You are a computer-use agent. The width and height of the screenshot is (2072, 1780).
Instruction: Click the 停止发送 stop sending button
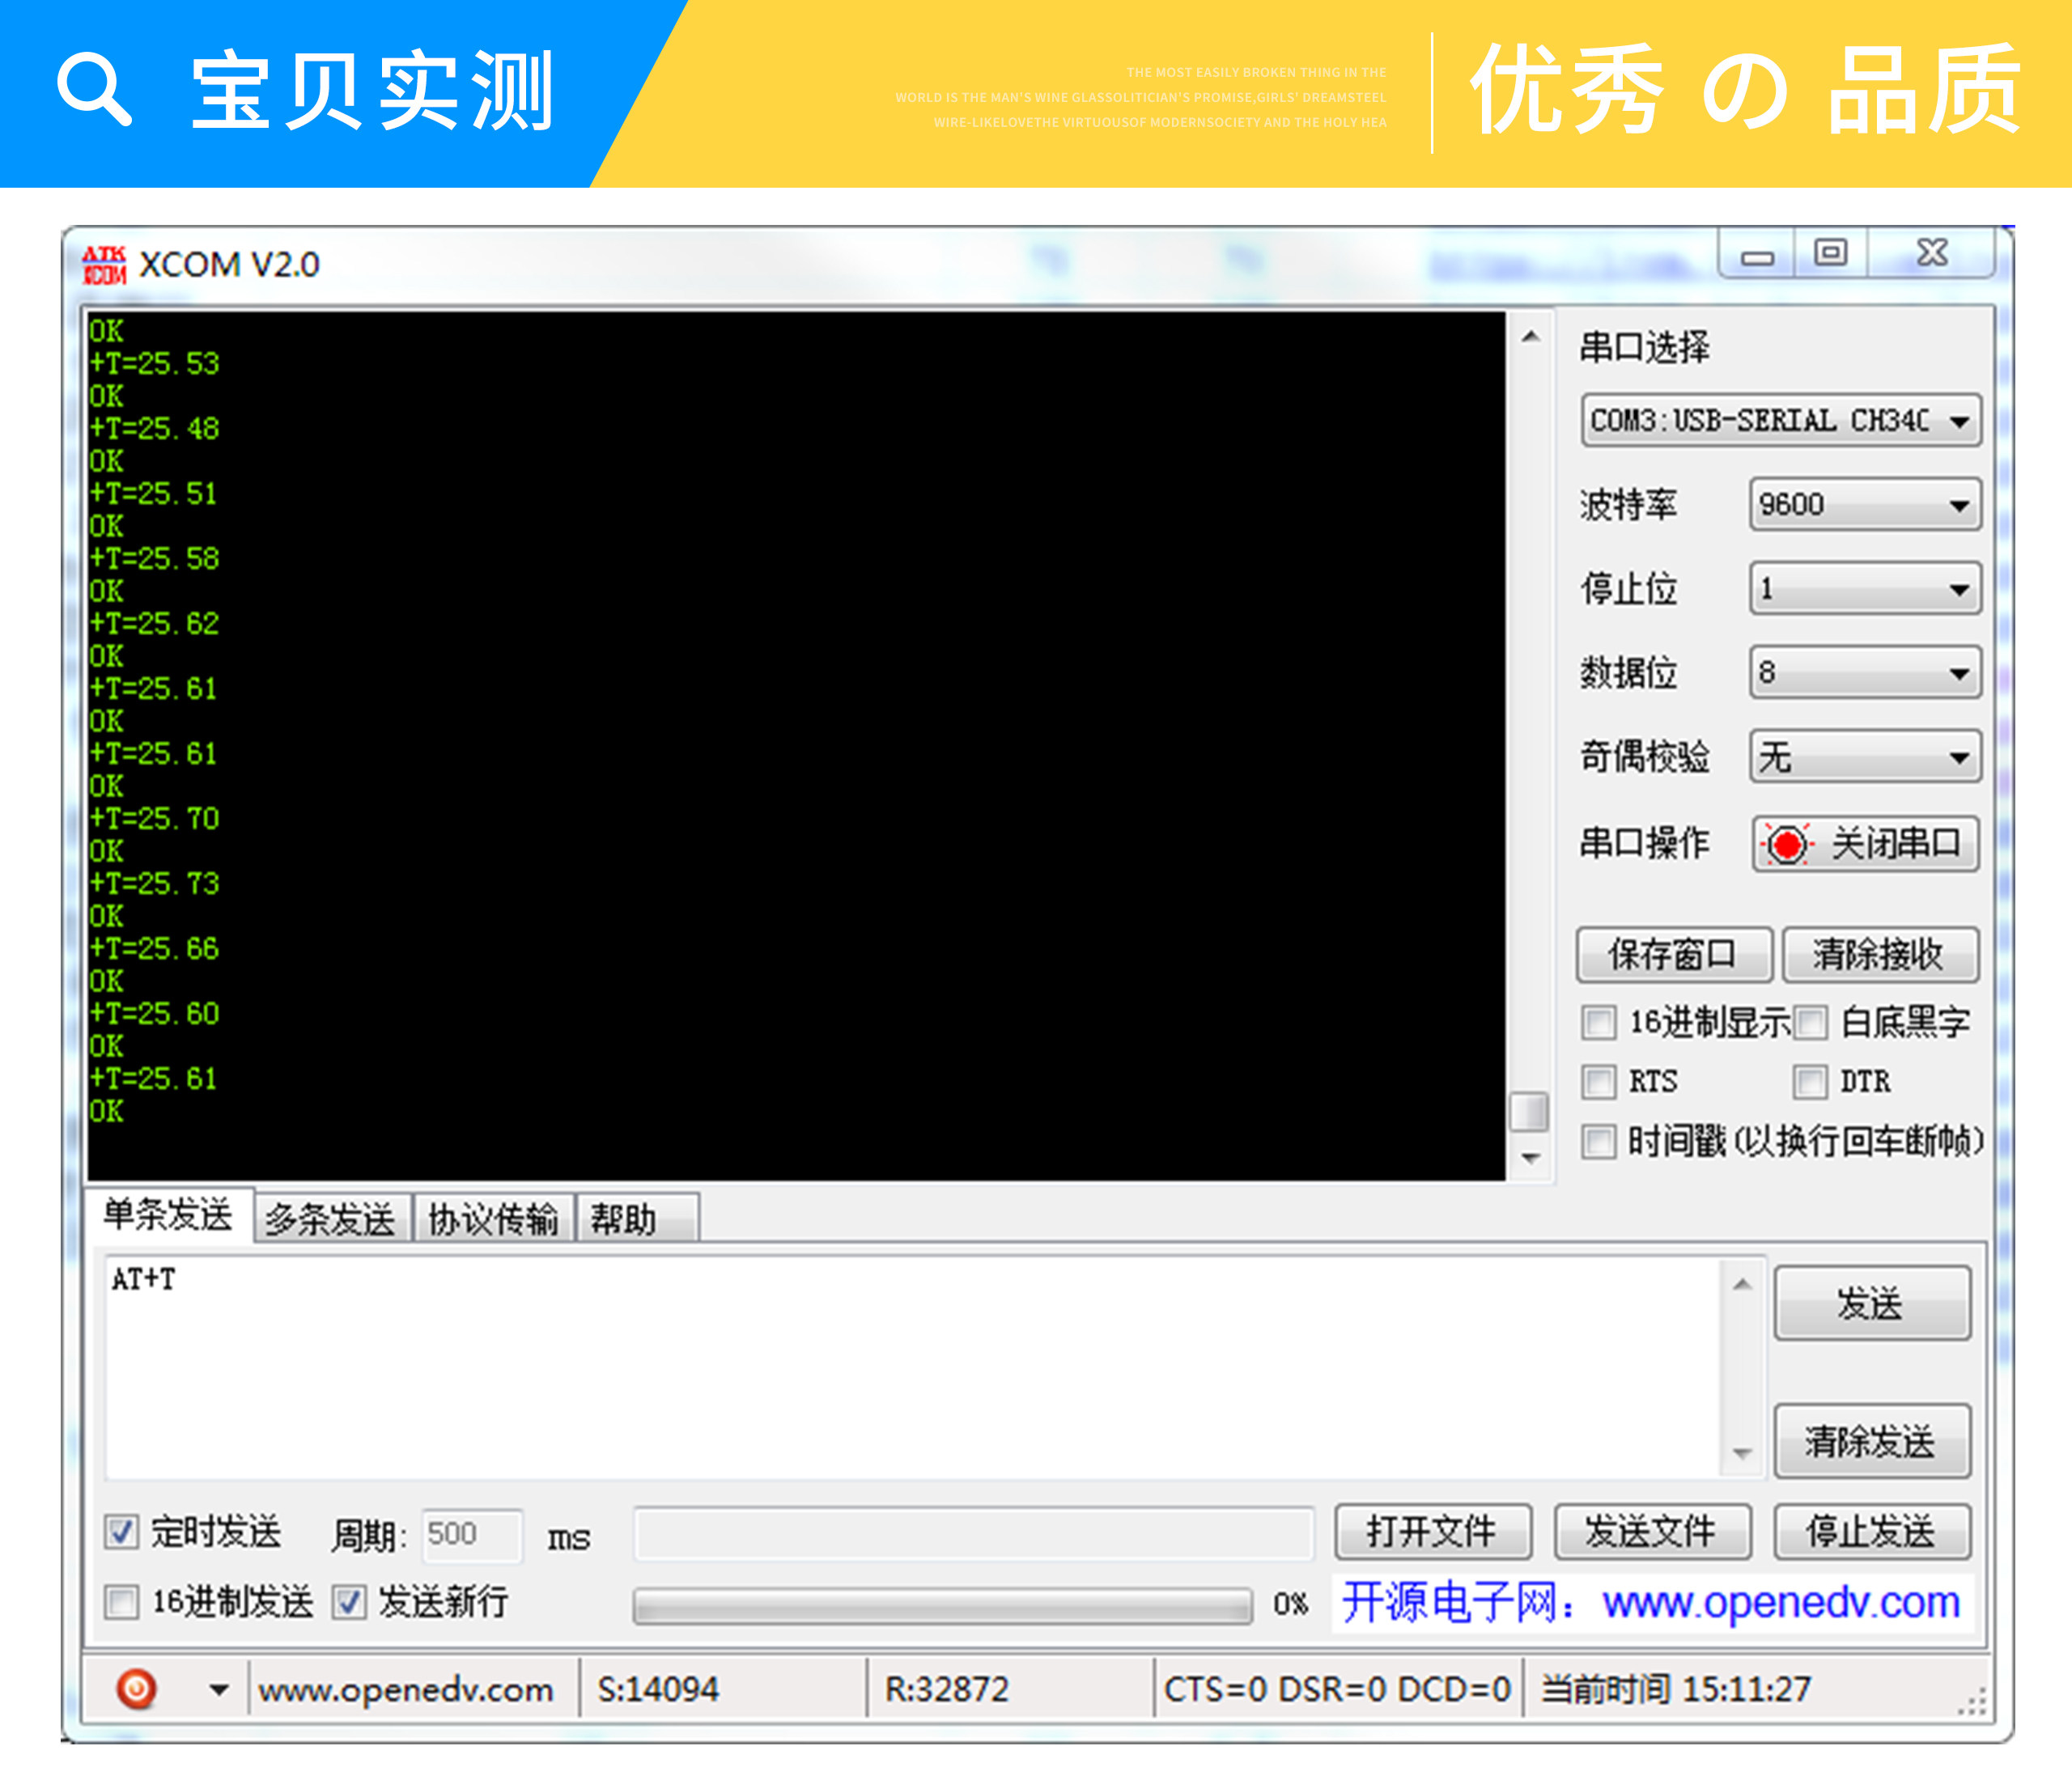[1872, 1531]
